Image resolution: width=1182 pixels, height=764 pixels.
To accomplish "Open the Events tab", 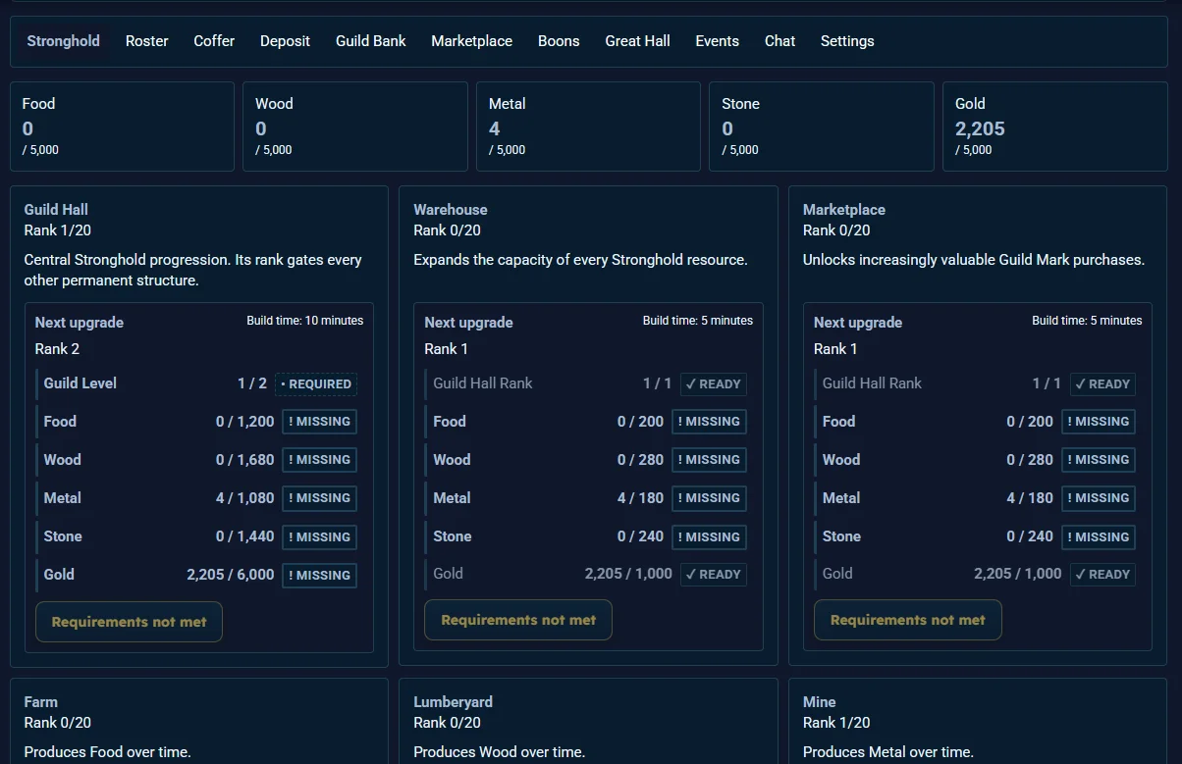I will point(718,41).
